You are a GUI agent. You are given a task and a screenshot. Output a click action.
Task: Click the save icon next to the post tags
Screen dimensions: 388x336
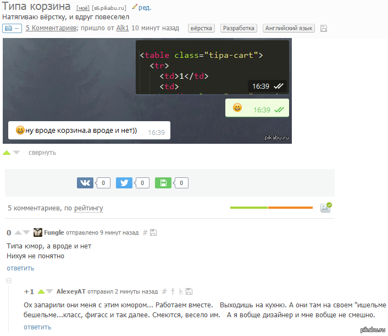pos(324,28)
